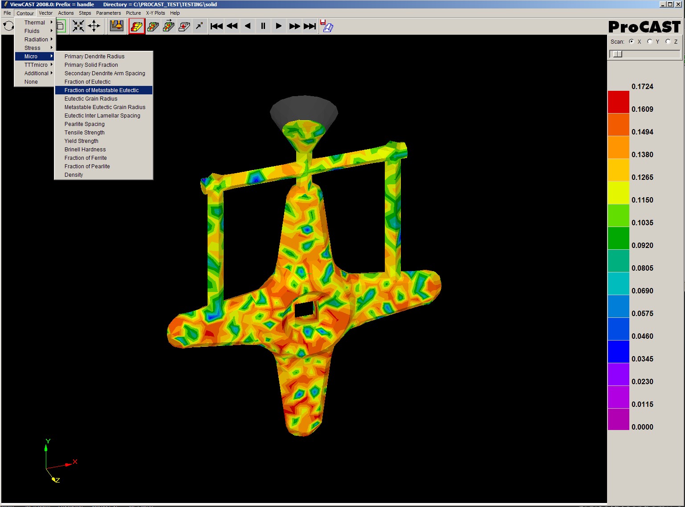Image resolution: width=685 pixels, height=507 pixels.
Task: Select Eutectic Inter Lamellar Spacing
Action: pyautogui.click(x=104, y=116)
